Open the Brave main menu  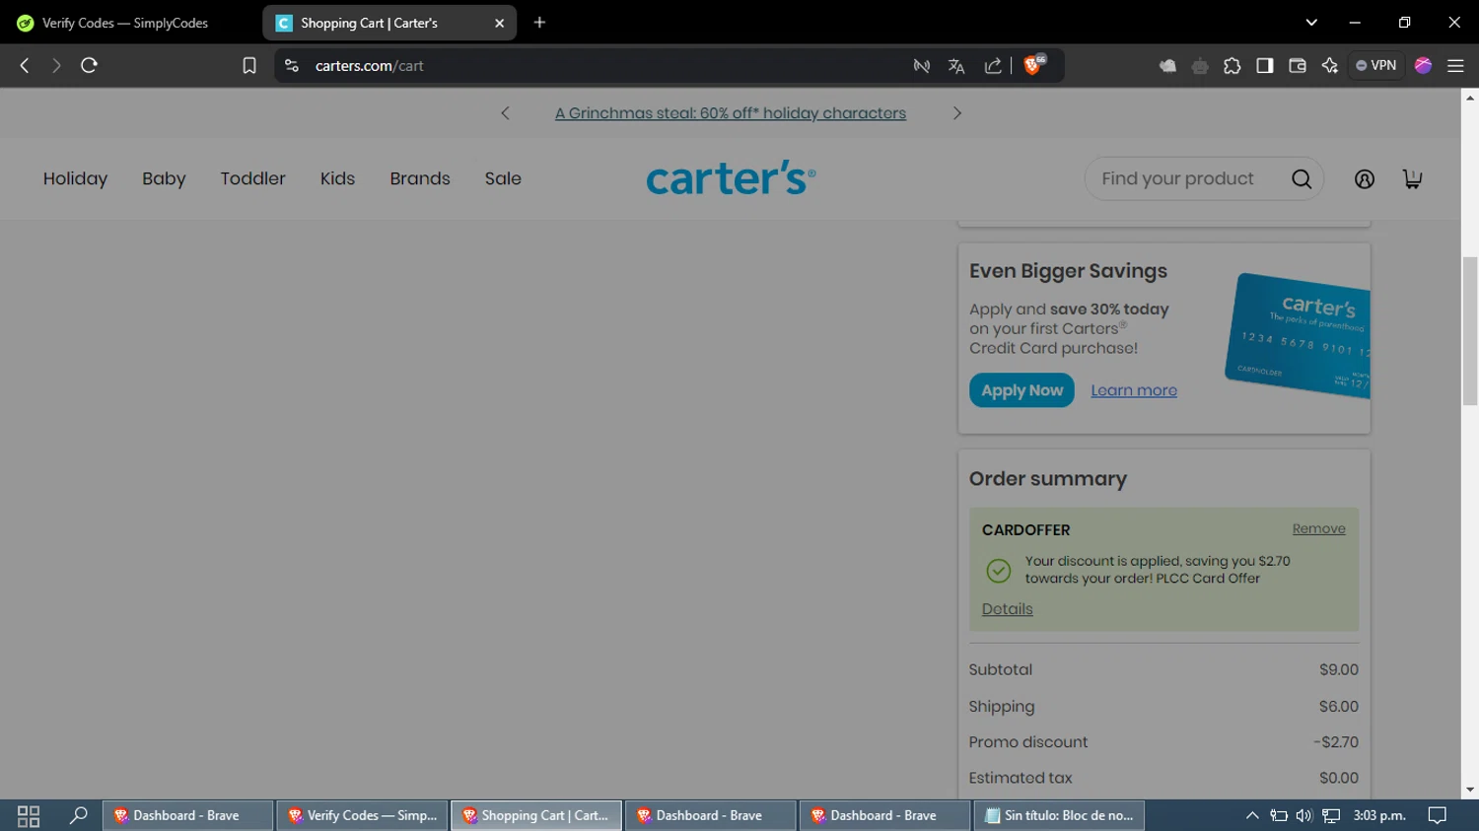(x=1455, y=66)
